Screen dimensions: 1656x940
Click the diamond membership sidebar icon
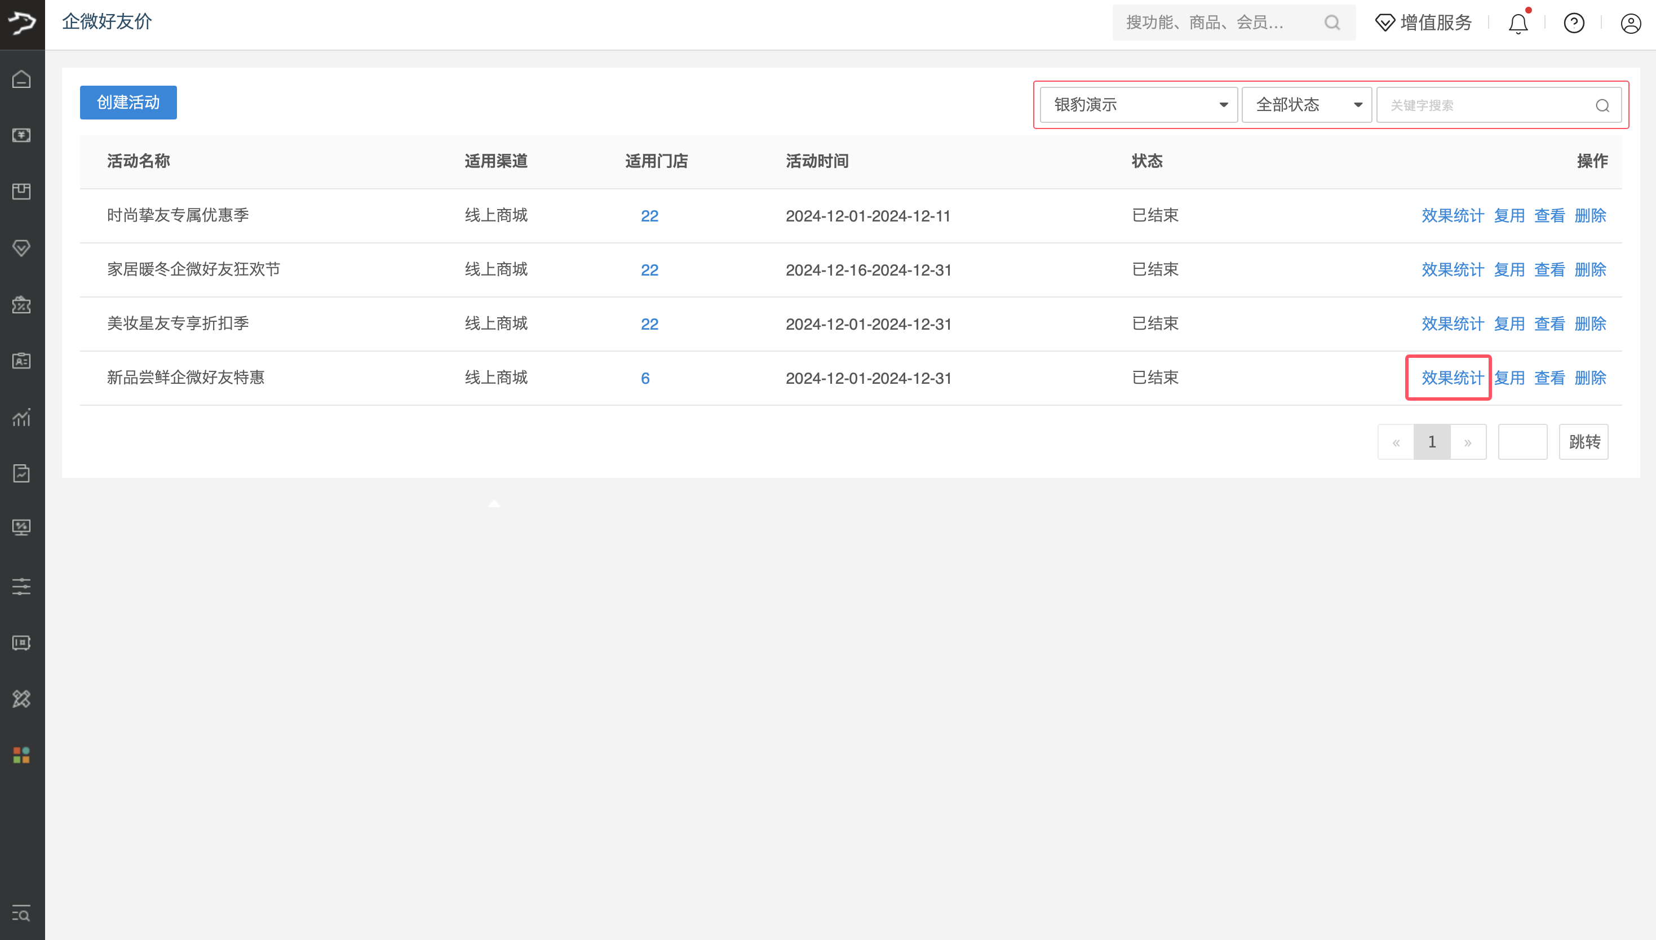point(21,248)
